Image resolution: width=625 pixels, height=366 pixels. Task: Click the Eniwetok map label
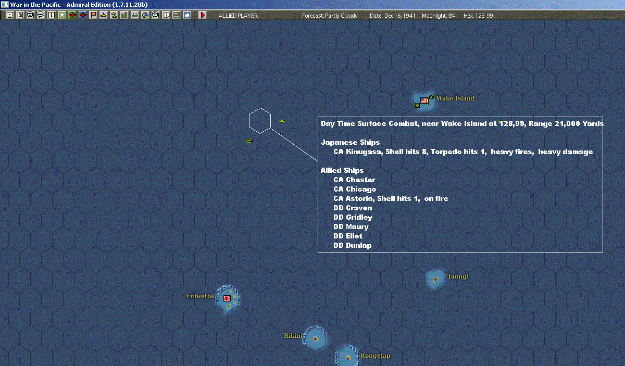[201, 296]
